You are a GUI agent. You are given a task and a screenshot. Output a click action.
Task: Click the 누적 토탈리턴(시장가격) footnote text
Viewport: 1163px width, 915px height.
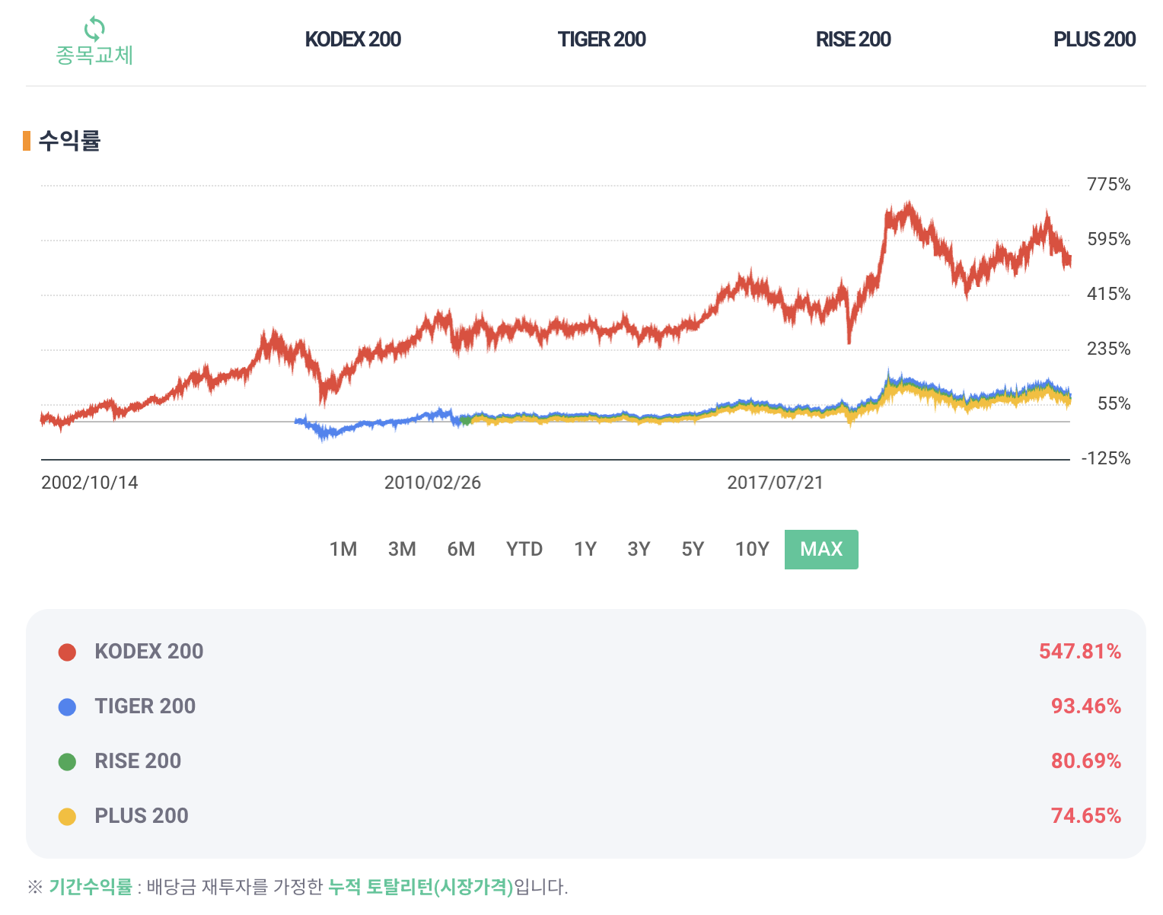pyautogui.click(x=421, y=887)
